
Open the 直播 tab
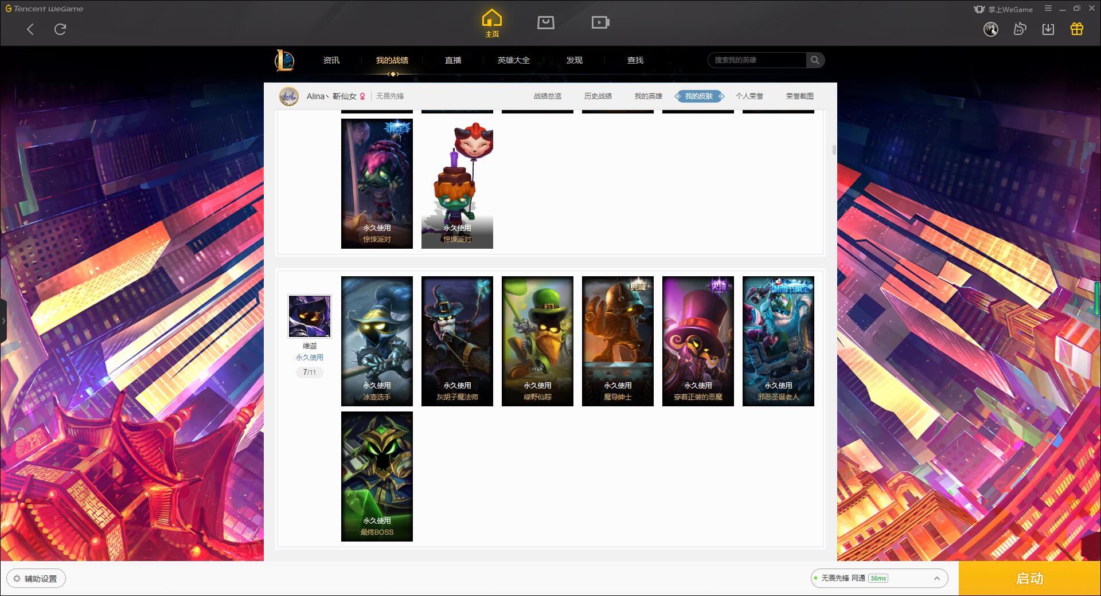[x=453, y=60]
